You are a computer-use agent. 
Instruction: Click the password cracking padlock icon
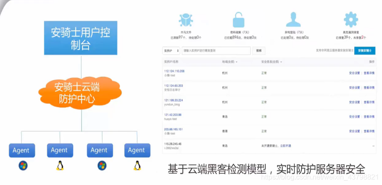238,19
